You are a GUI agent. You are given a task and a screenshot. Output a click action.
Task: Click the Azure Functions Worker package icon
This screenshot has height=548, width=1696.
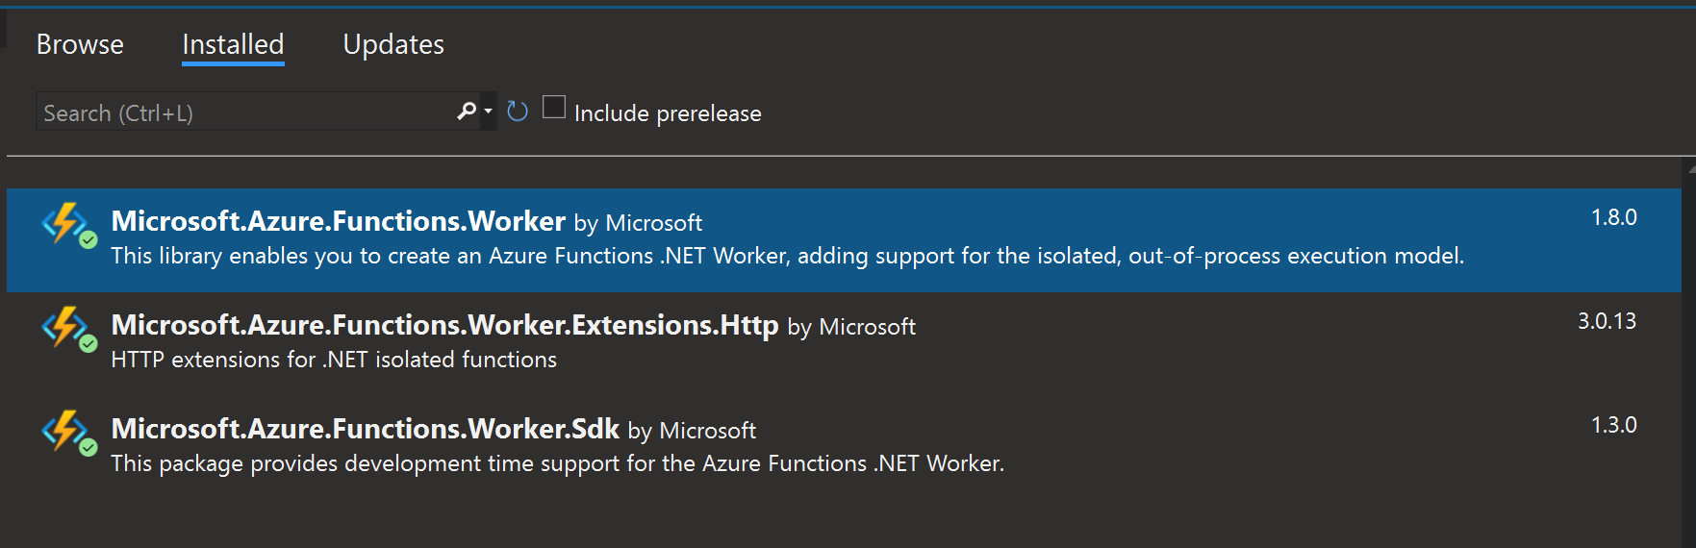coord(63,223)
